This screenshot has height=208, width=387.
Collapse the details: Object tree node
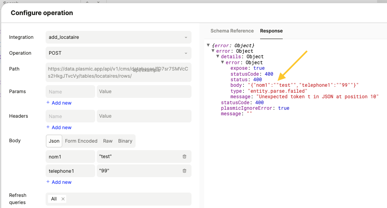(218, 57)
